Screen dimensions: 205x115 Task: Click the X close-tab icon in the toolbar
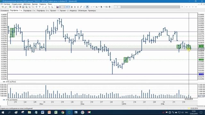182,7
